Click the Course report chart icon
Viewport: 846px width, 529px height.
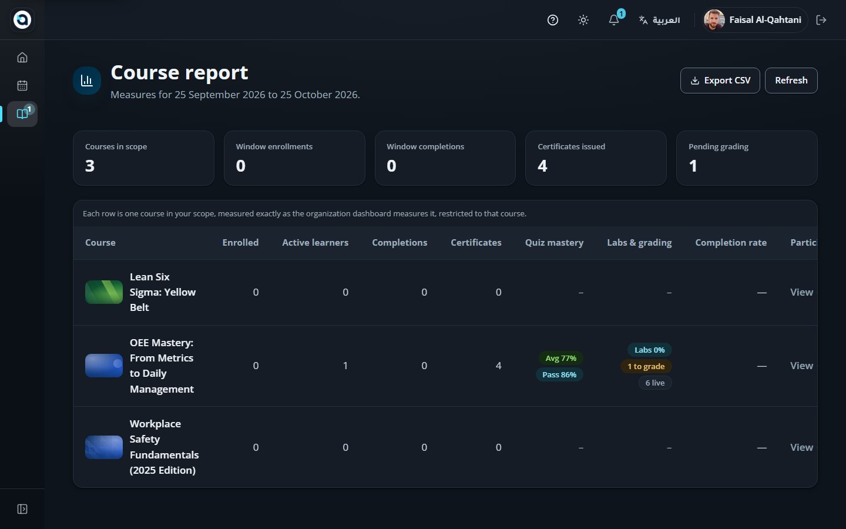87,81
